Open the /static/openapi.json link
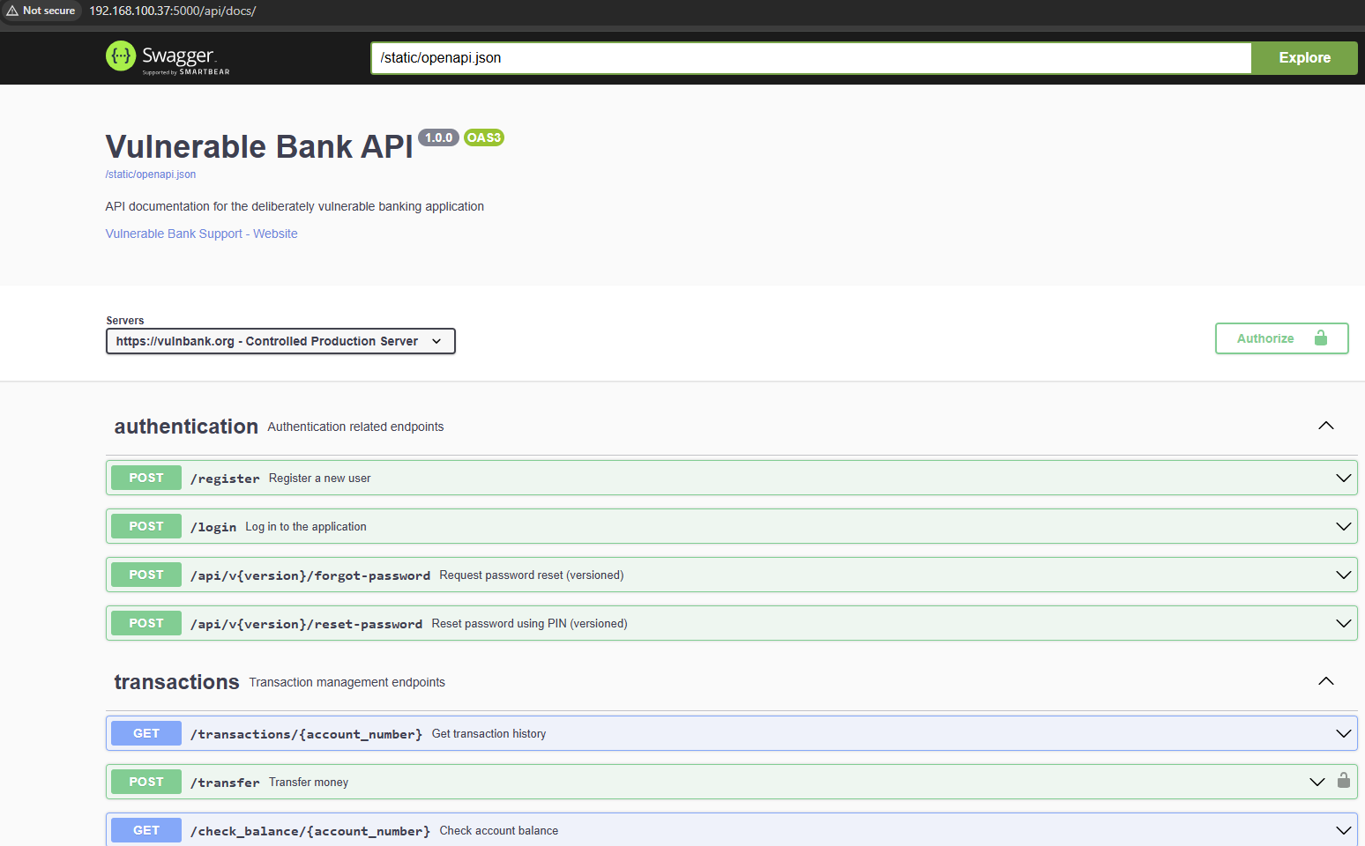The width and height of the screenshot is (1365, 846). click(151, 174)
